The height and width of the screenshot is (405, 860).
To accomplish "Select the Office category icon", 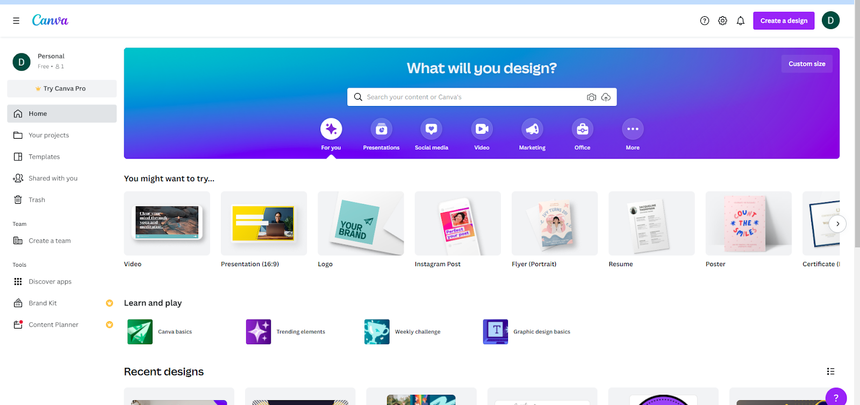I will (x=582, y=129).
